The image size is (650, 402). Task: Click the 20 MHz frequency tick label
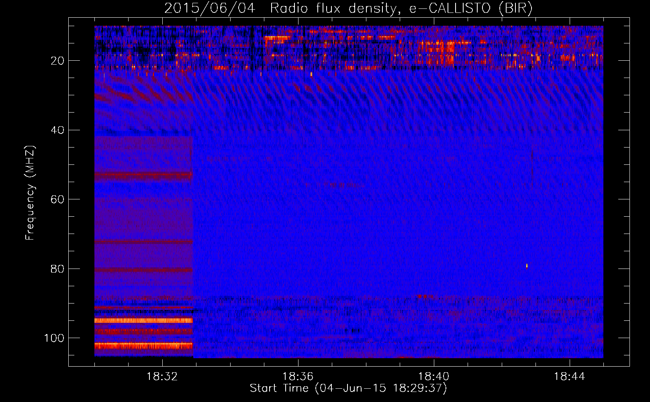click(58, 61)
